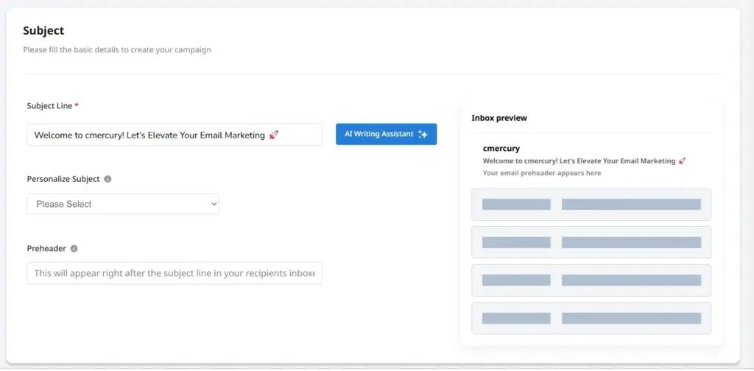Click the Inbox preview heading
Viewport: 754px width, 371px height.
click(x=499, y=118)
